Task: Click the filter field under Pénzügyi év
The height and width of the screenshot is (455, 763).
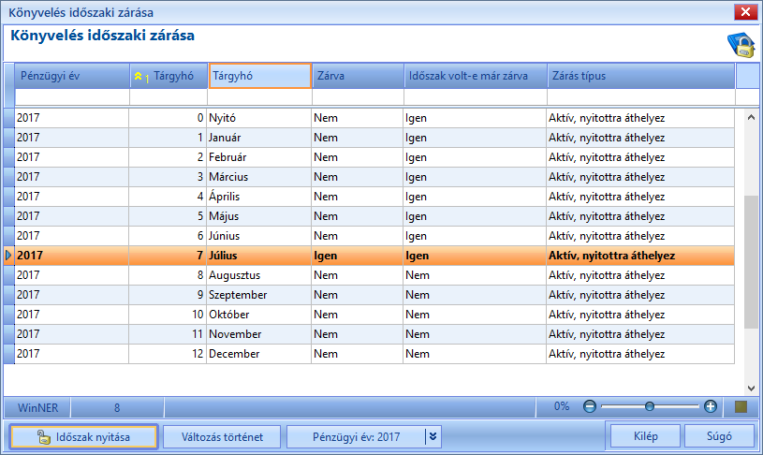Action: point(72,96)
